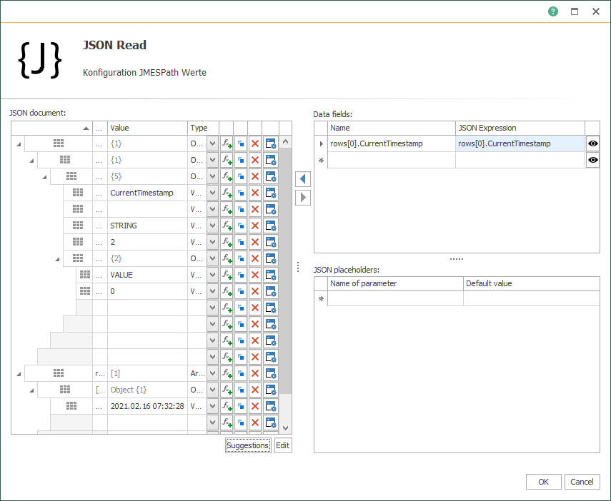Collapse the root JSON object node
Viewport: 611px width, 501px height.
click(17, 143)
